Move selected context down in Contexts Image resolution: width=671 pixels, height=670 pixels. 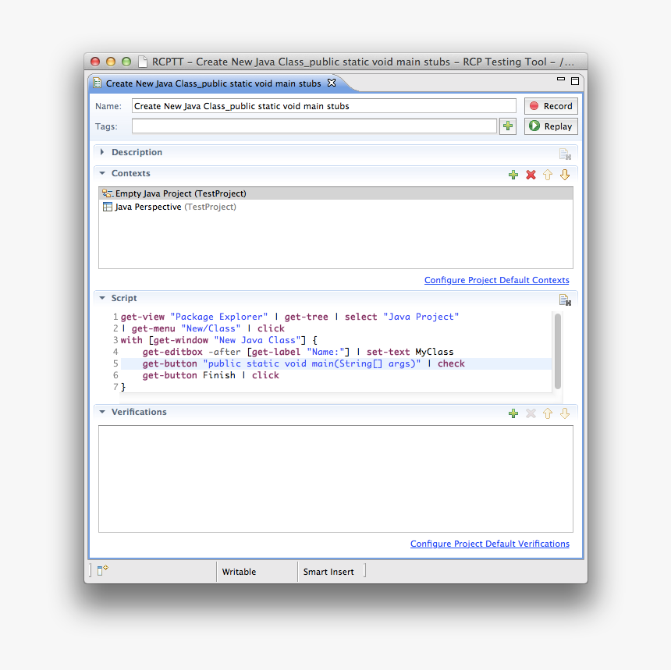coord(565,175)
